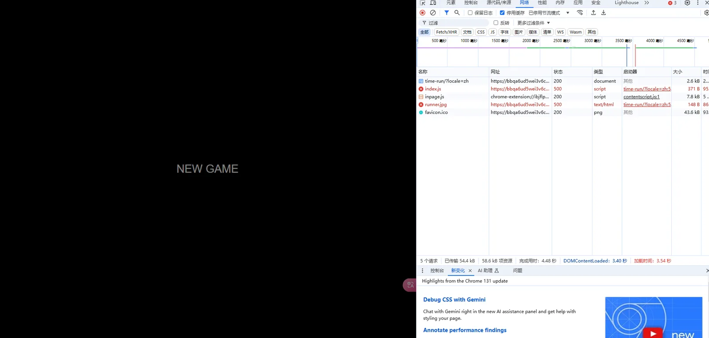Open the 应用 panel tab
709x338 pixels.
pyautogui.click(x=578, y=3)
